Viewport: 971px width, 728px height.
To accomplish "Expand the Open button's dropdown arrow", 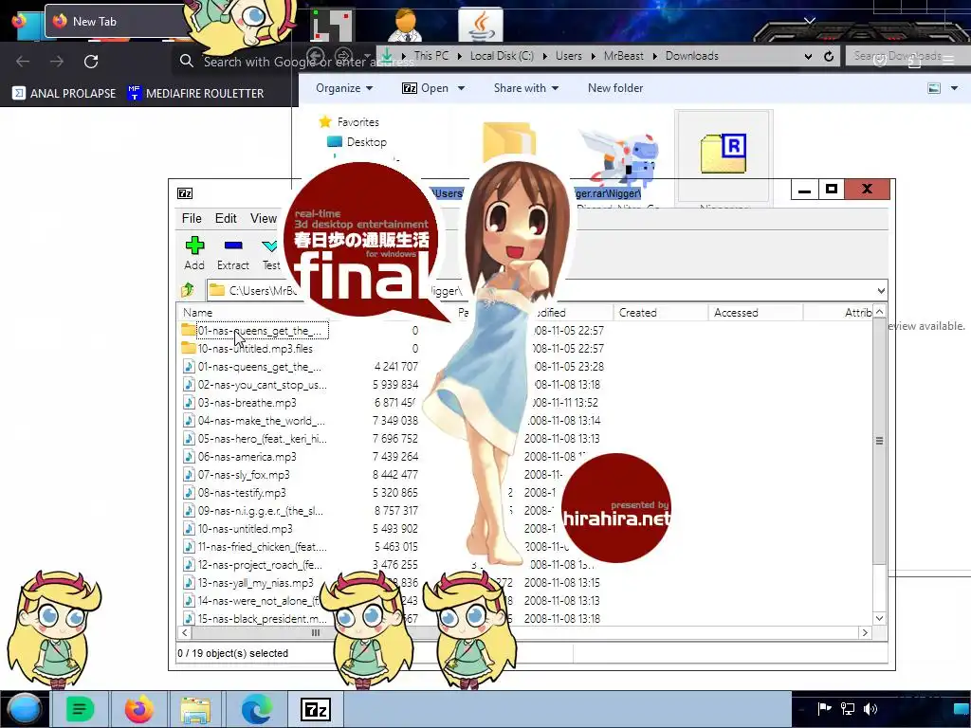I will 462,88.
